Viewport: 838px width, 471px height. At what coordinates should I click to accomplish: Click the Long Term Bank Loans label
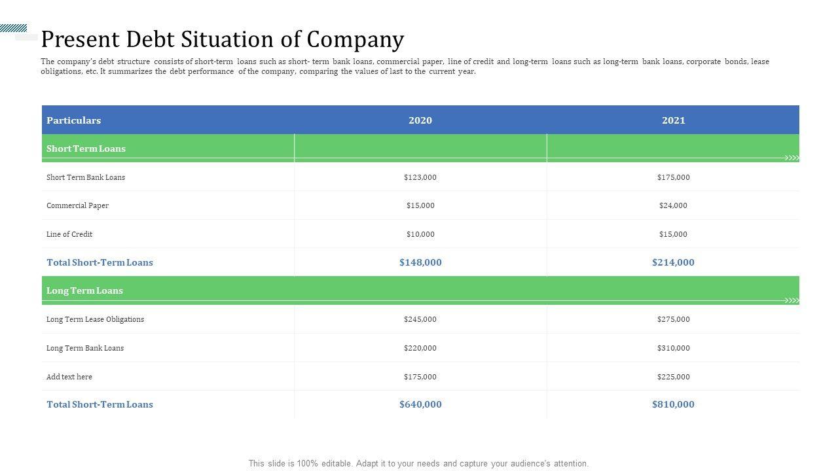click(85, 348)
